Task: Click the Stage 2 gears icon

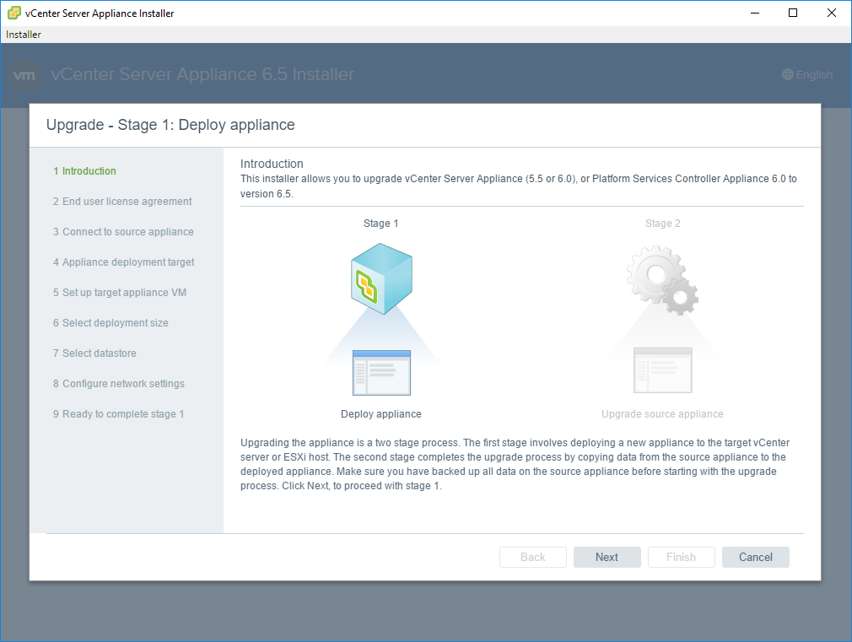Action: [x=662, y=280]
